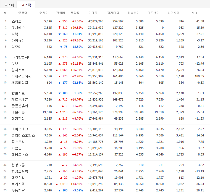
Task: Open 폴라리스오피스 stock page
Action: pyautogui.click(x=23, y=135)
